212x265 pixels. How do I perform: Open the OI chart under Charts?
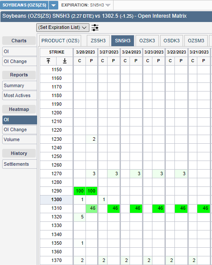click(19, 51)
